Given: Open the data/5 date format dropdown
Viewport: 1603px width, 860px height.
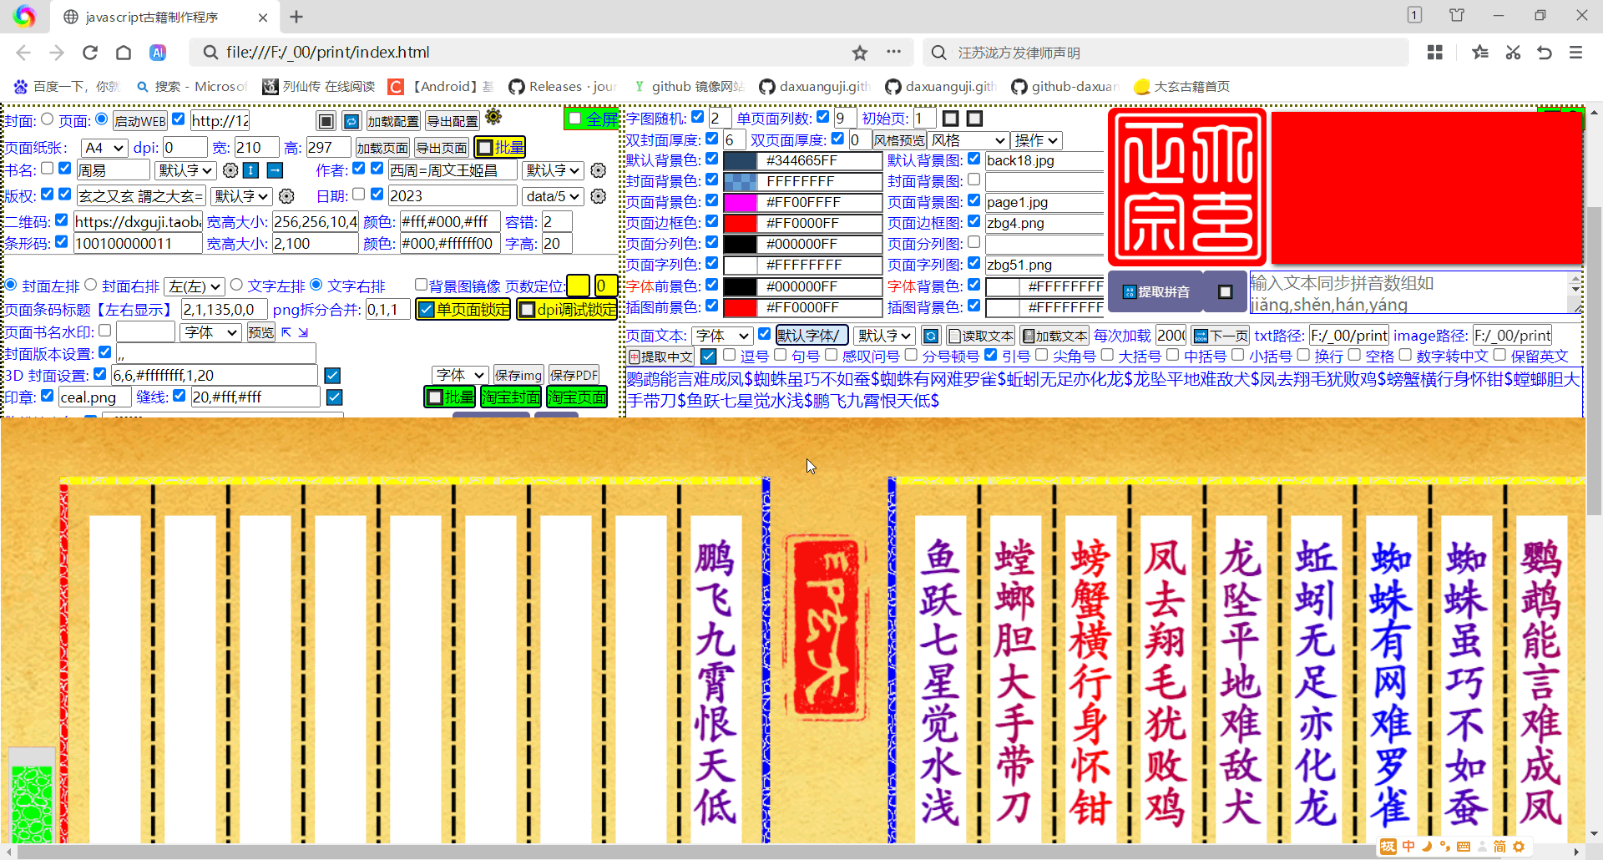Looking at the screenshot, I should click(x=553, y=195).
